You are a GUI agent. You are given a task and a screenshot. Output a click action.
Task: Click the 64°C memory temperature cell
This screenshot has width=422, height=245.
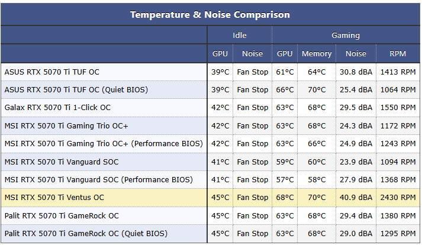click(317, 72)
